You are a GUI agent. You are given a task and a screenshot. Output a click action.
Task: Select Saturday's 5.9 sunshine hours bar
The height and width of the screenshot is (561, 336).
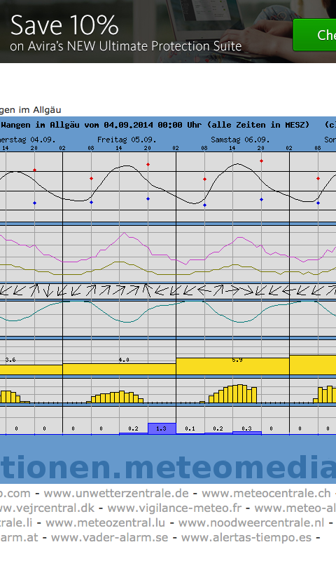pyautogui.click(x=233, y=366)
